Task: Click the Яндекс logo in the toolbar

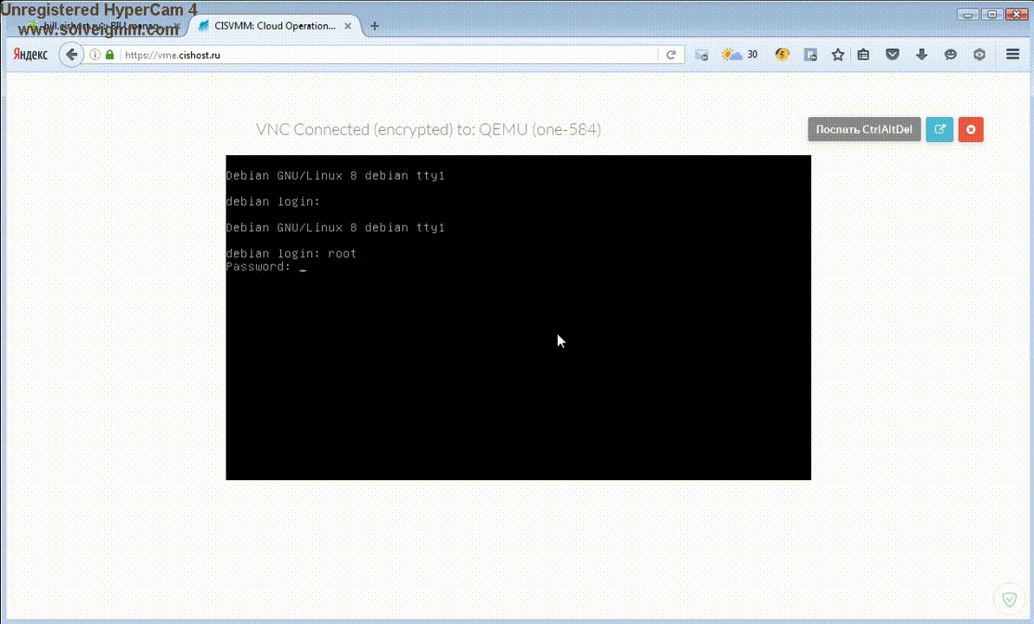Action: tap(30, 55)
